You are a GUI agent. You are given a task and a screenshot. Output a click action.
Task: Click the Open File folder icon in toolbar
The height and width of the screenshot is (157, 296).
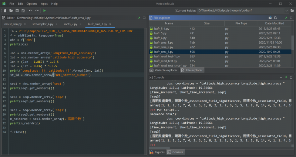[x=11, y=11]
